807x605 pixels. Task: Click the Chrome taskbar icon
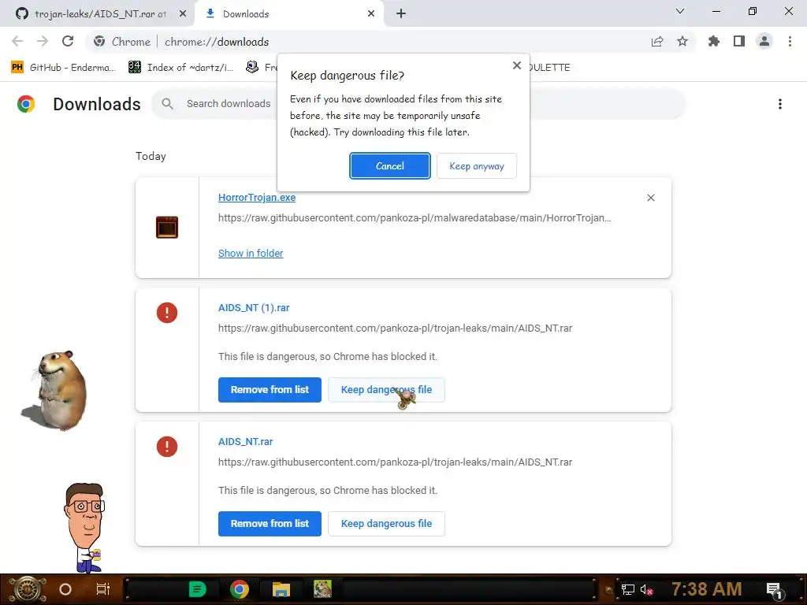(240, 589)
